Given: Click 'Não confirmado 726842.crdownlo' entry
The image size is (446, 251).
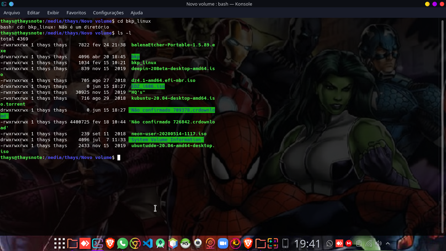Looking at the screenshot, I should pos(172,122).
